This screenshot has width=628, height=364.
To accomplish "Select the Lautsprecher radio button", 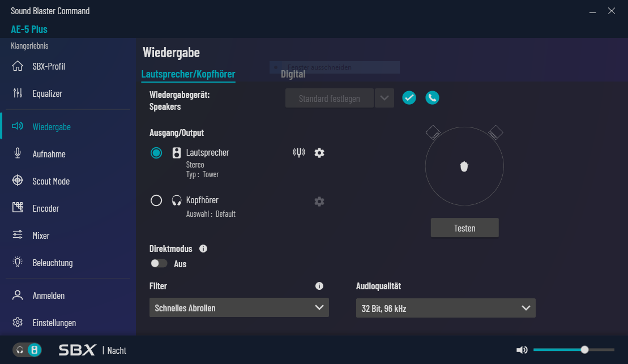I will [156, 153].
